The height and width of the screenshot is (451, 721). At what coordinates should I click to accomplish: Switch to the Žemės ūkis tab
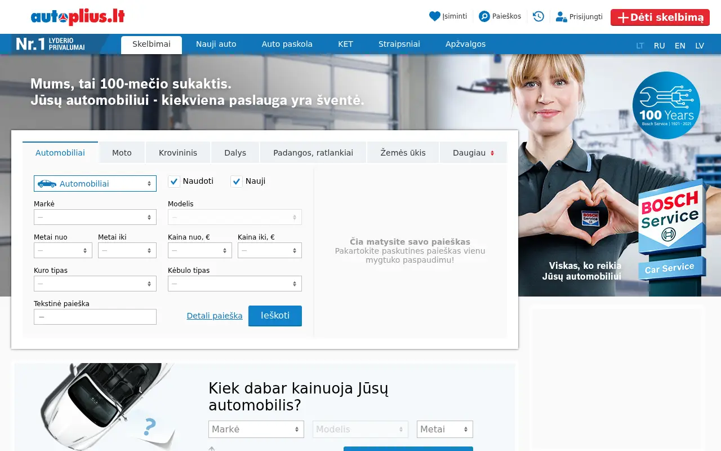click(403, 153)
